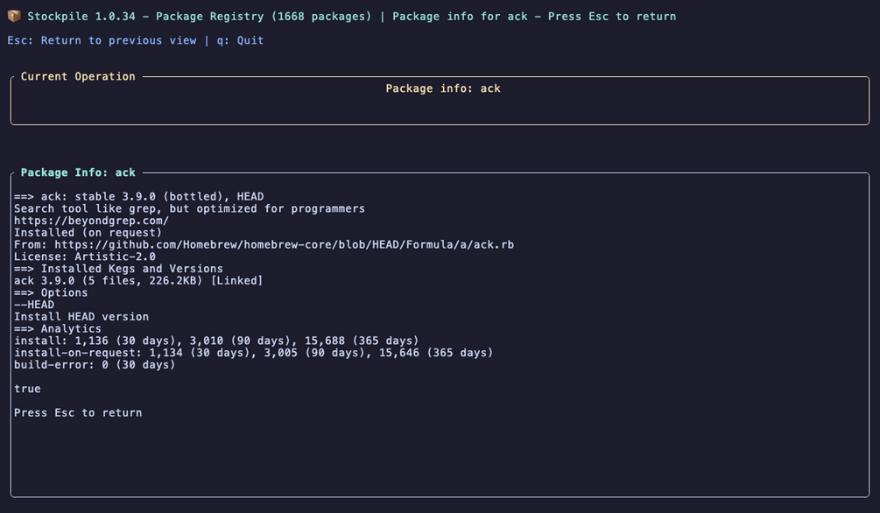
Task: Click the Esc: Return to previous view hint
Action: (102, 40)
